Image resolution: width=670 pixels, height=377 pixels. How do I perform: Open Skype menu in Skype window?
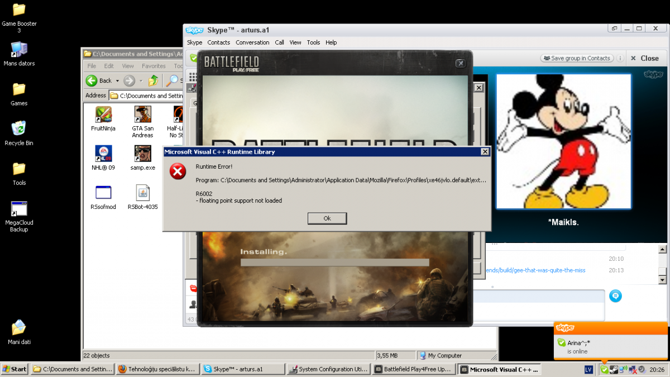click(194, 42)
